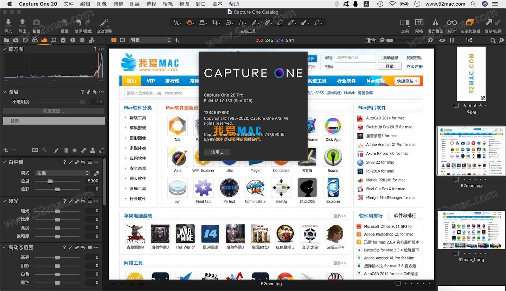Open the Details magnifier tool tab
Viewport: 506px width, 291px height.
(x=53, y=40)
